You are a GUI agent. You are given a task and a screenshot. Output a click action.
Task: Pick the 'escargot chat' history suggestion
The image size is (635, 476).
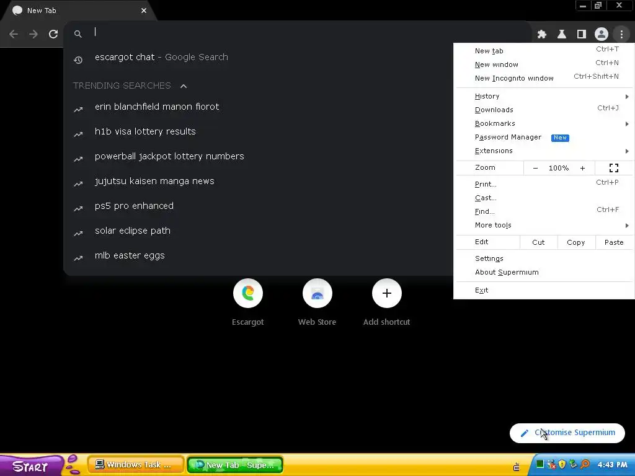pos(259,57)
